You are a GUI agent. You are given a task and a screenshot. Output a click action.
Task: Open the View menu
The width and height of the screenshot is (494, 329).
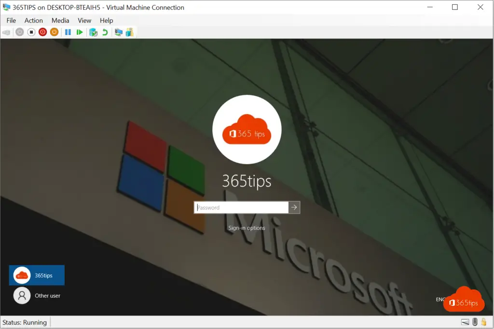[x=84, y=20]
